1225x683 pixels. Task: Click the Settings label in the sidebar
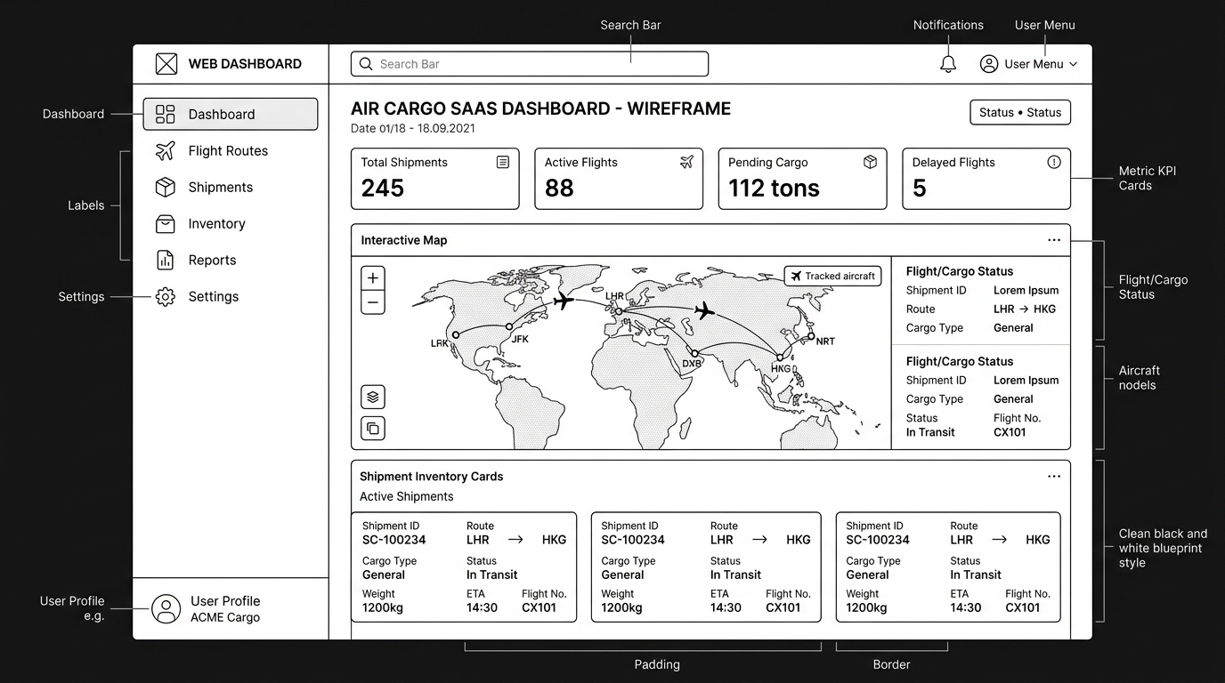coord(214,297)
